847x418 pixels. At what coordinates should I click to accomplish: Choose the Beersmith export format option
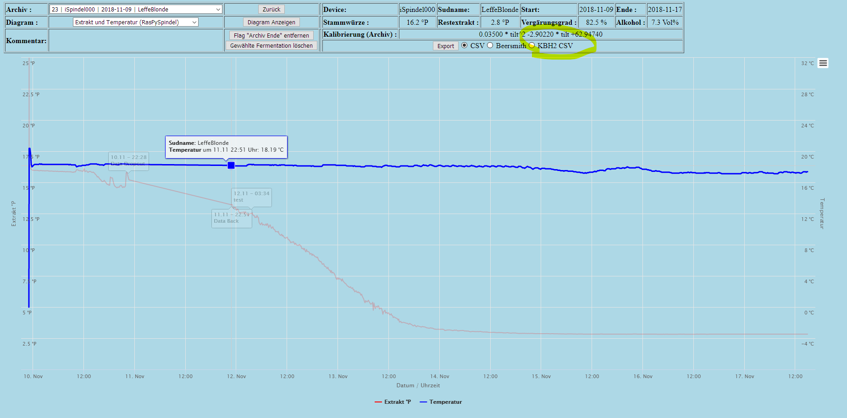[x=490, y=45]
